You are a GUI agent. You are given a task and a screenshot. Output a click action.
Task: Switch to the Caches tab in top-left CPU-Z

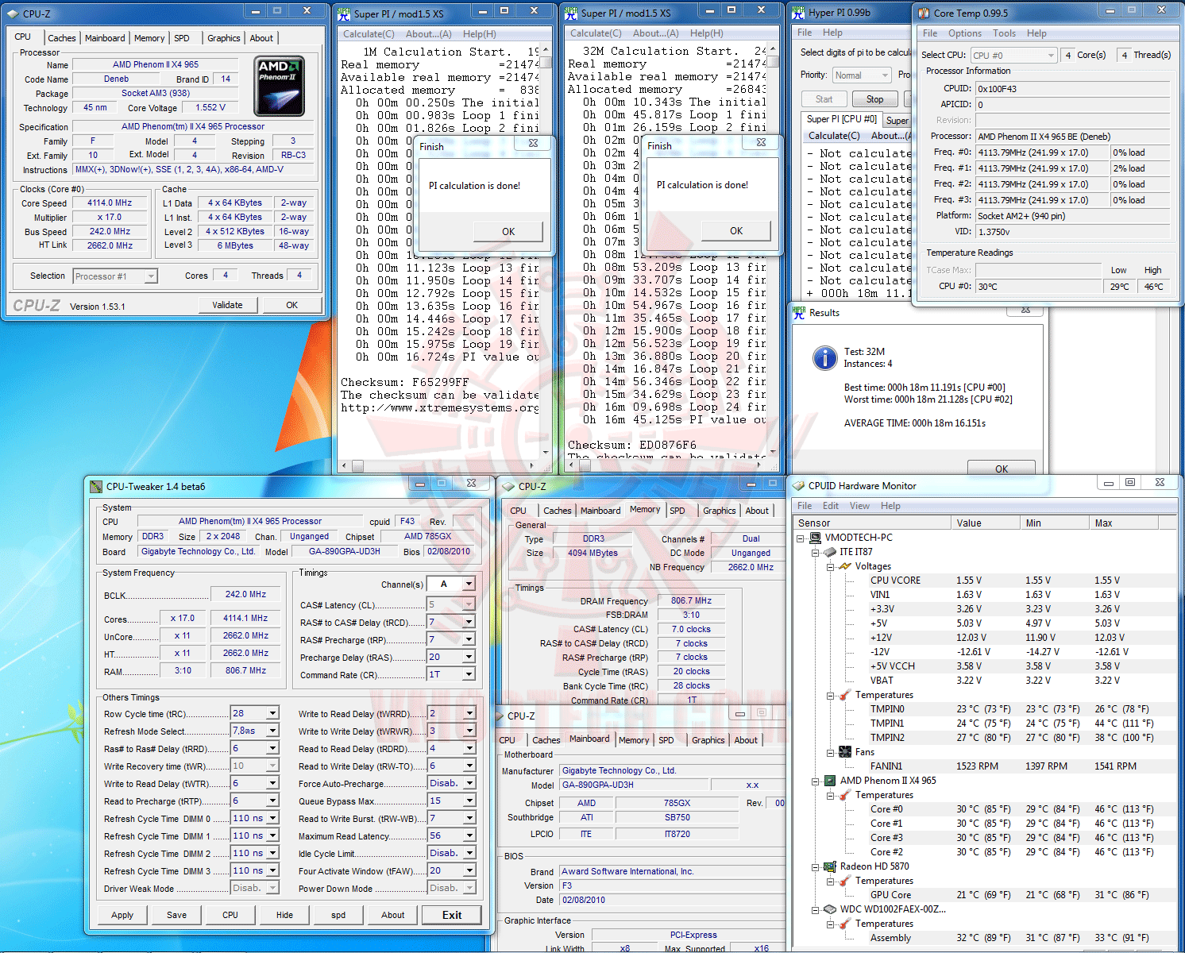62,38
